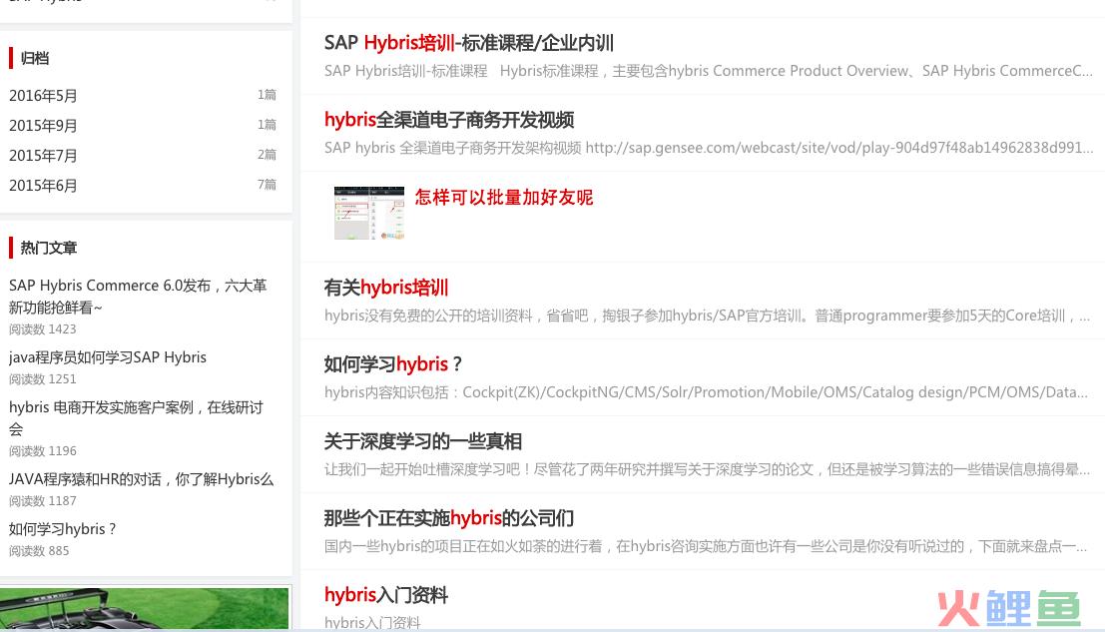The height and width of the screenshot is (632, 1105).
Task: Click the sap.gensee.com webcast URL snippet
Action: pos(839,148)
